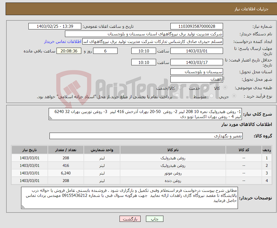Click روغن موتور in row 3
This screenshot has width=277, height=228.
coord(173,173)
